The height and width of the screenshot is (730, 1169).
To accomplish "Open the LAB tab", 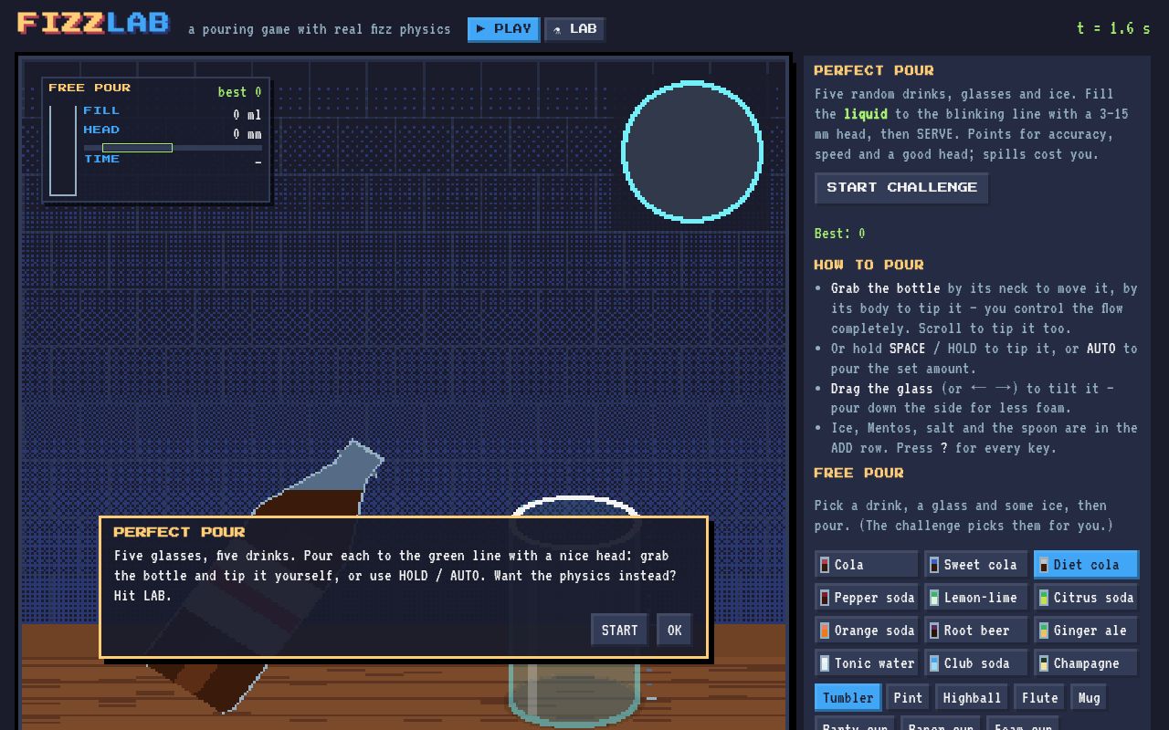I will click(574, 29).
